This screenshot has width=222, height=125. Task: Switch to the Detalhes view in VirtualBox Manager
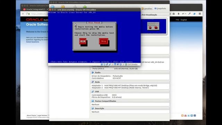[147, 8]
